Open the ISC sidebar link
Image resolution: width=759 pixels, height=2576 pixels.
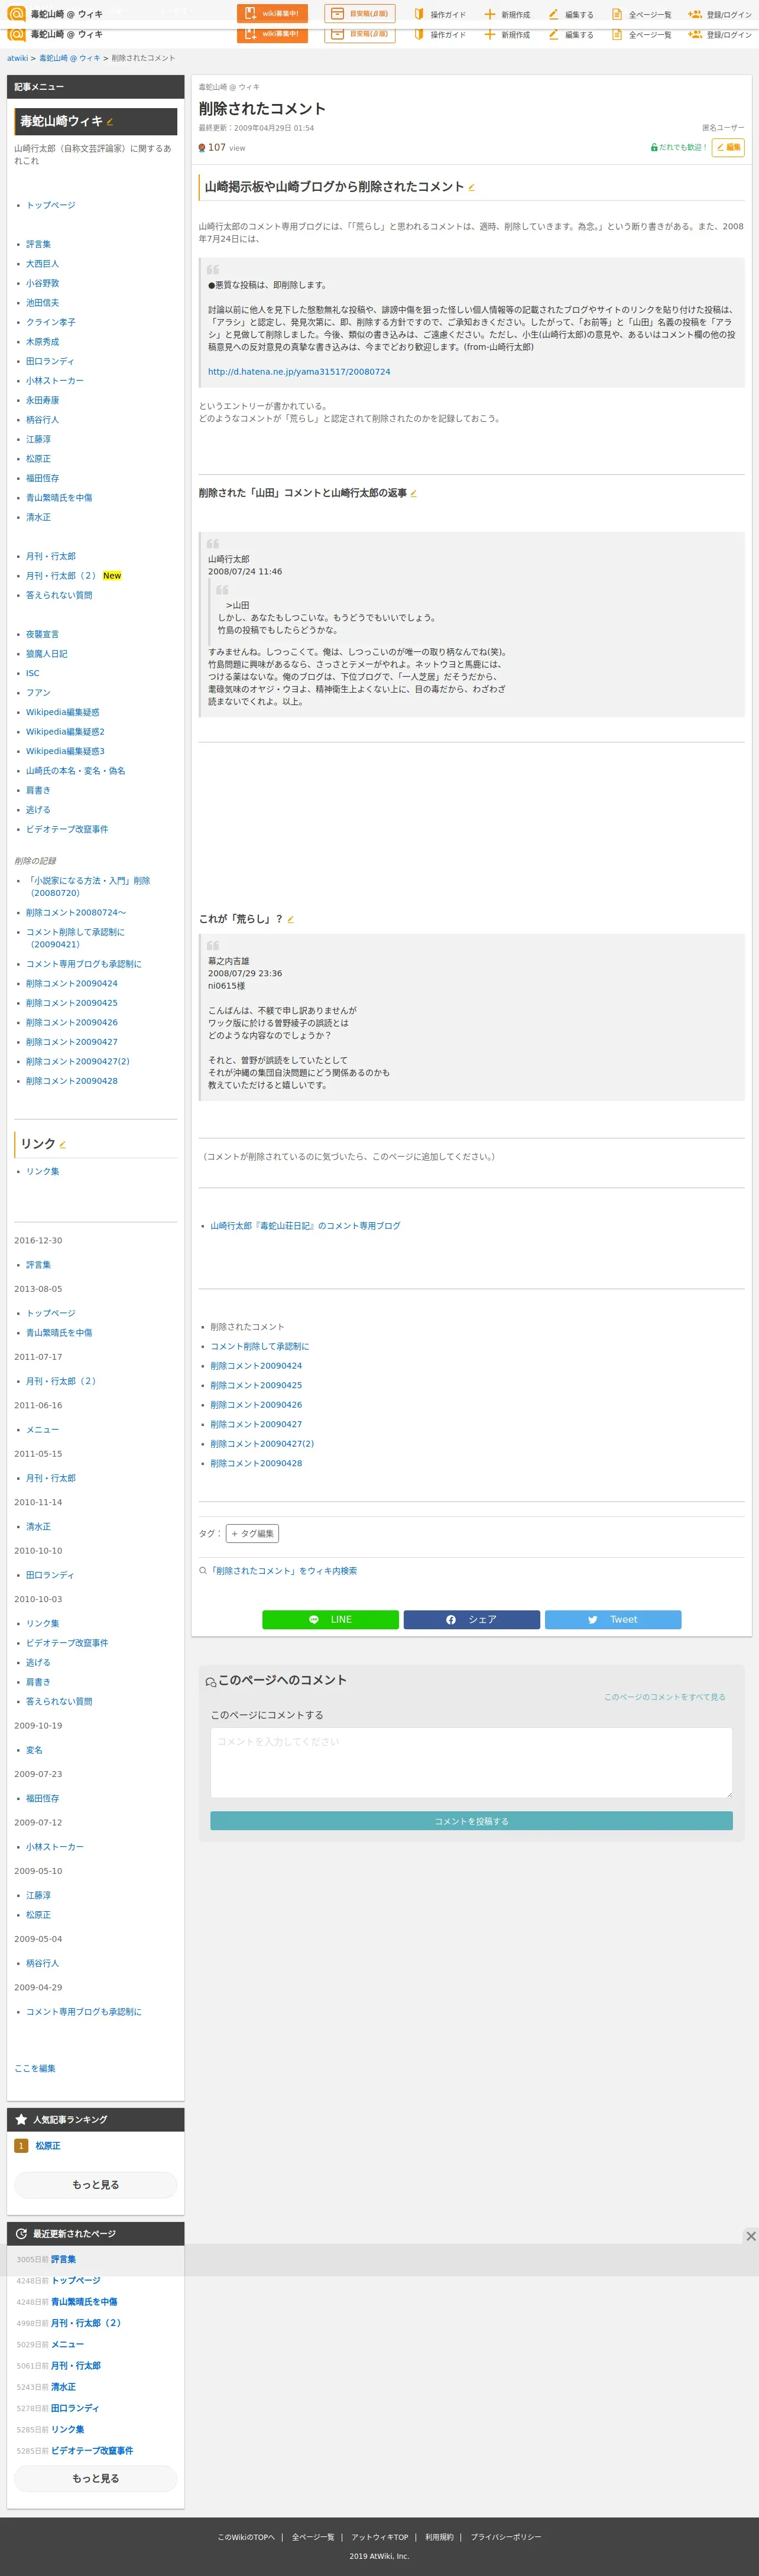33,673
